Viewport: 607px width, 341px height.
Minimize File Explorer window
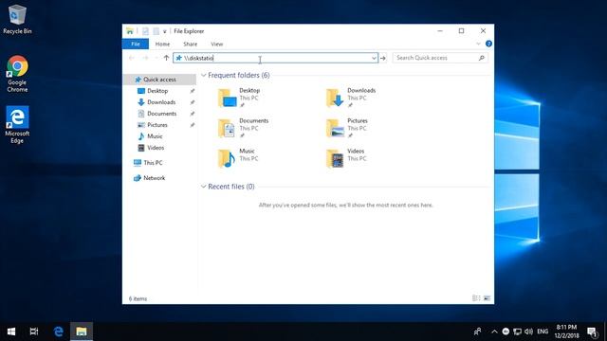point(440,31)
